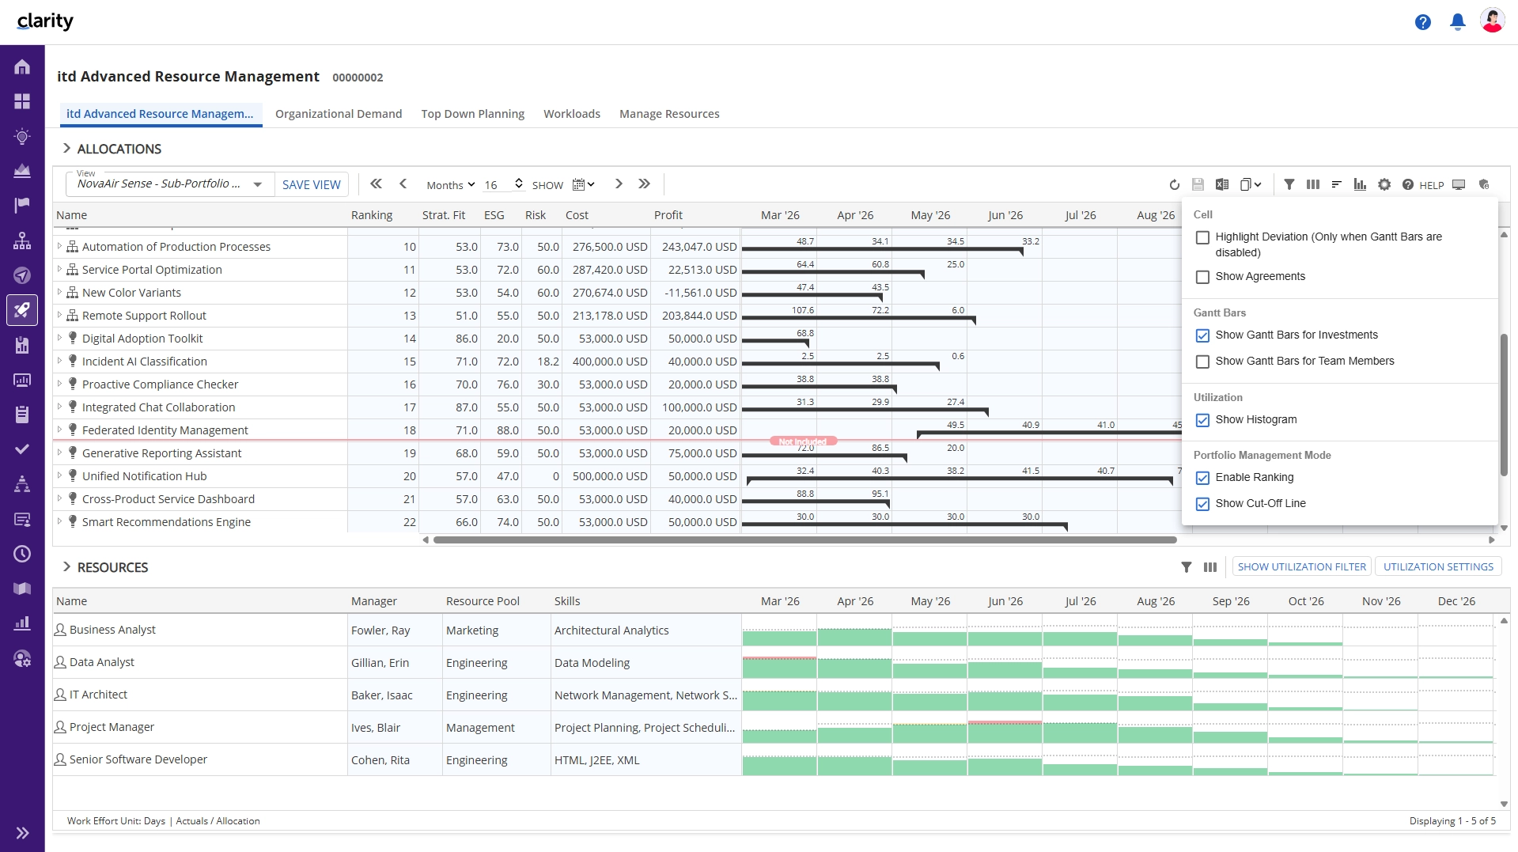Screen dimensions: 1518x852
Task: Uncheck Show Histogram
Action: click(x=1202, y=420)
